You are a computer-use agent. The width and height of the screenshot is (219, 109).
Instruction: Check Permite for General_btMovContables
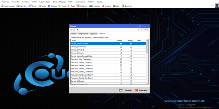click(121, 43)
